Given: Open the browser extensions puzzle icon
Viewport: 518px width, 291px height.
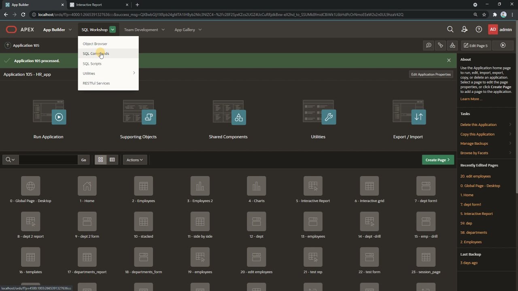Looking at the screenshot, I should [495, 15].
